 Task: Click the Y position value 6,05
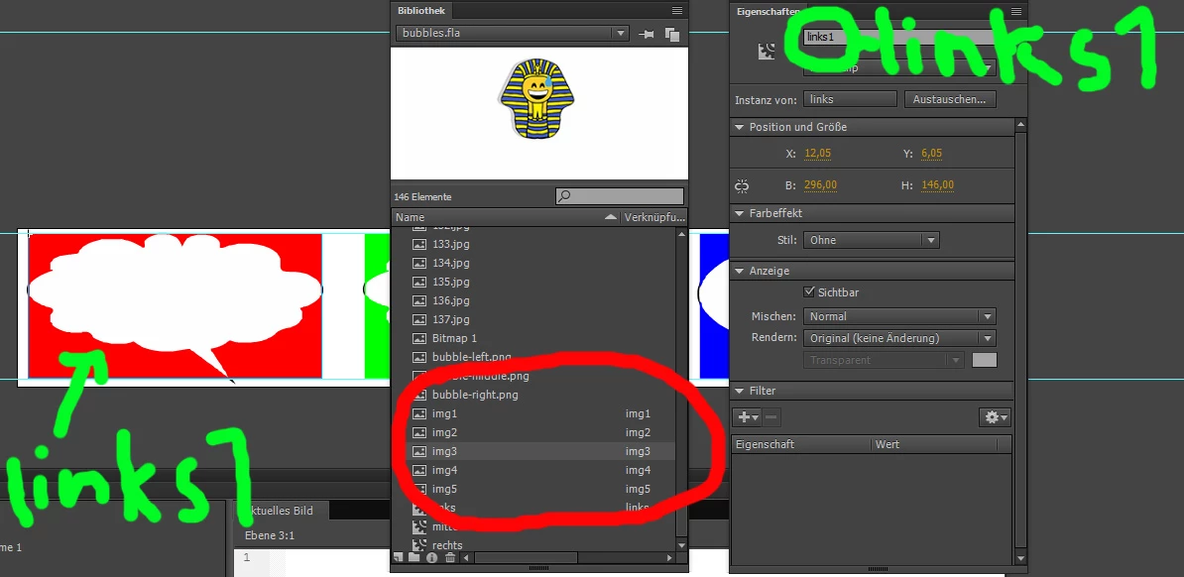[931, 154]
